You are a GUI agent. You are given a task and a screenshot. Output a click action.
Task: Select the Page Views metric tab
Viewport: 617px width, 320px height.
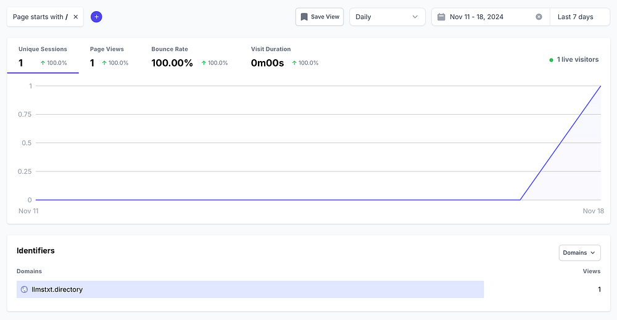109,56
